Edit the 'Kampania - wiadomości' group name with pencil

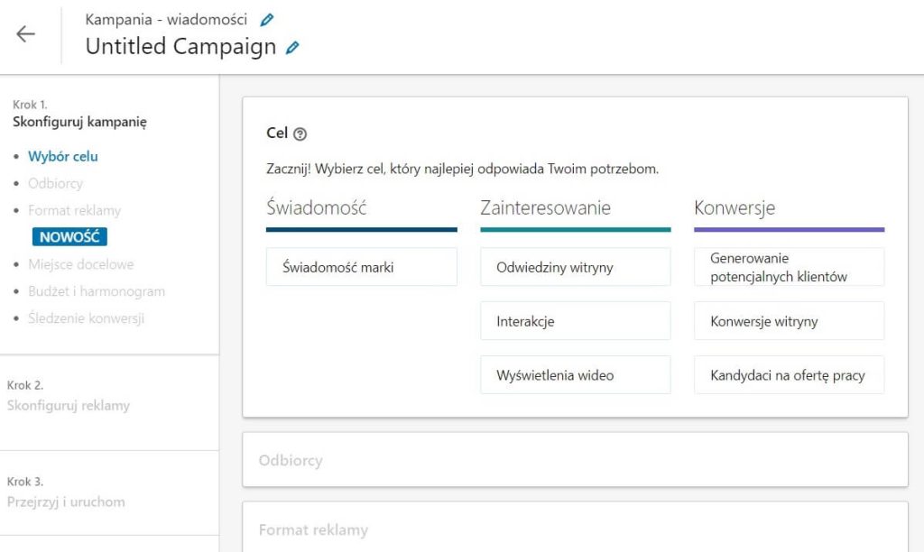click(266, 19)
